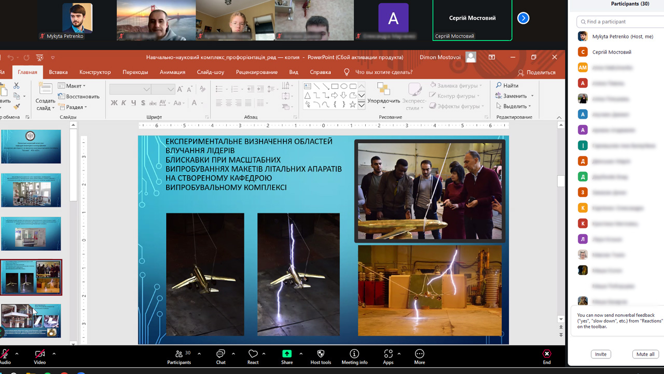Toggle the Video camera on
664x374 pixels.
click(39, 354)
